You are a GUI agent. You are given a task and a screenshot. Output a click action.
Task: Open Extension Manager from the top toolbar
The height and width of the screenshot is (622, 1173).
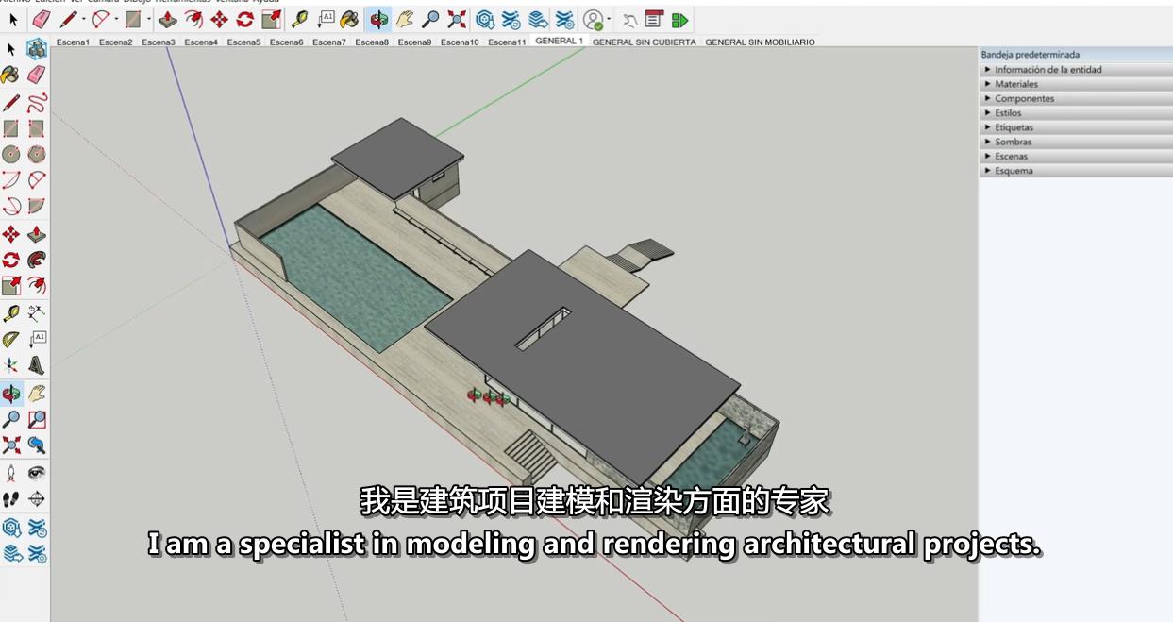coord(564,19)
